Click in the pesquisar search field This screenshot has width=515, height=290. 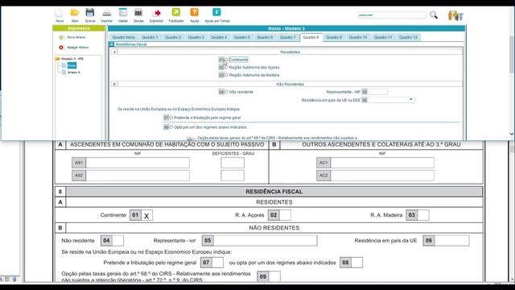coord(392,15)
